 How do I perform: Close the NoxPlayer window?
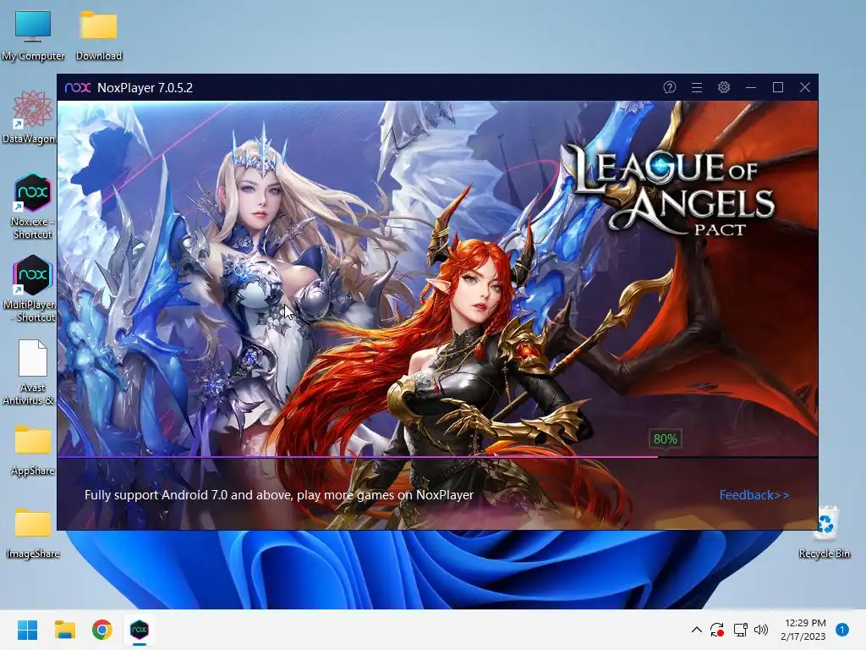coord(805,87)
